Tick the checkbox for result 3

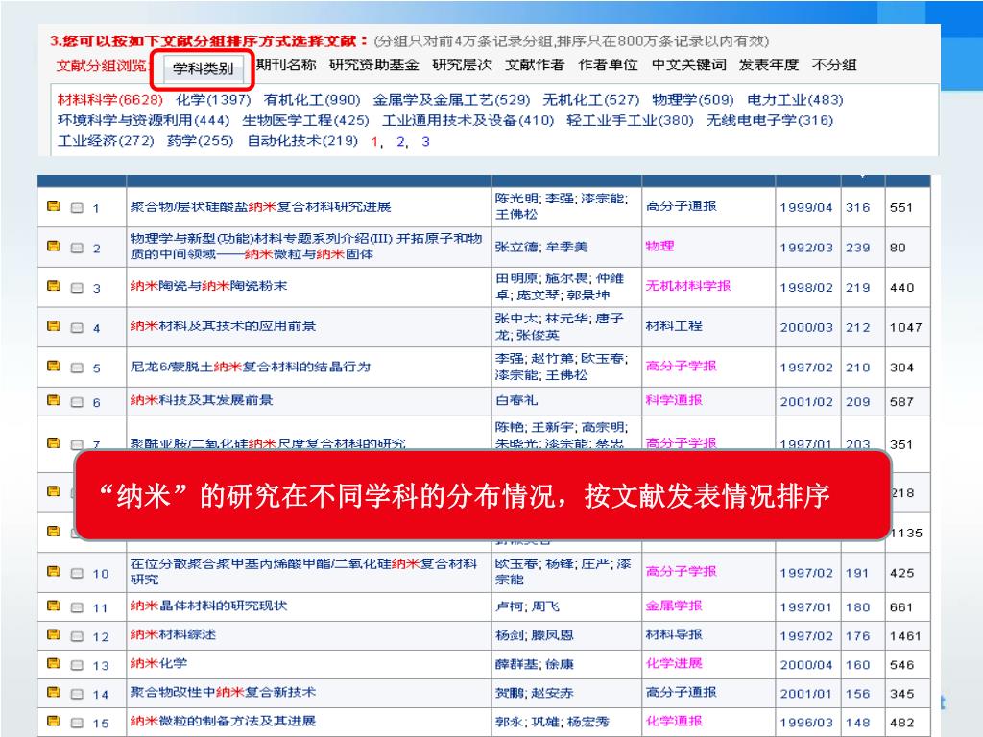point(77,288)
